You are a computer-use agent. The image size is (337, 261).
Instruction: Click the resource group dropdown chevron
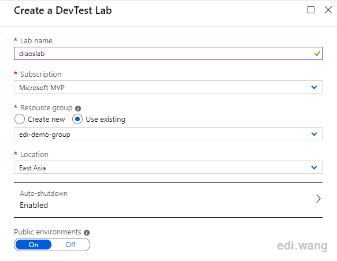coord(314,134)
